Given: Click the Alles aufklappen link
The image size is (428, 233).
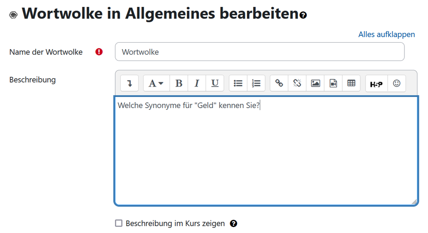Looking at the screenshot, I should (386, 34).
